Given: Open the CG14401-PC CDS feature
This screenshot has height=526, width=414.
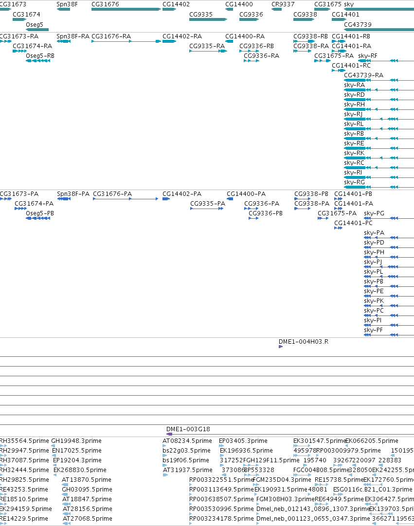Looking at the screenshot, I should tap(339, 228).
